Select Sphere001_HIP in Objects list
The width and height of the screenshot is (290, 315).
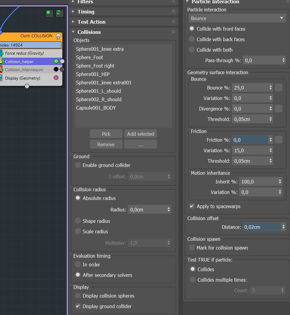[x=93, y=74]
